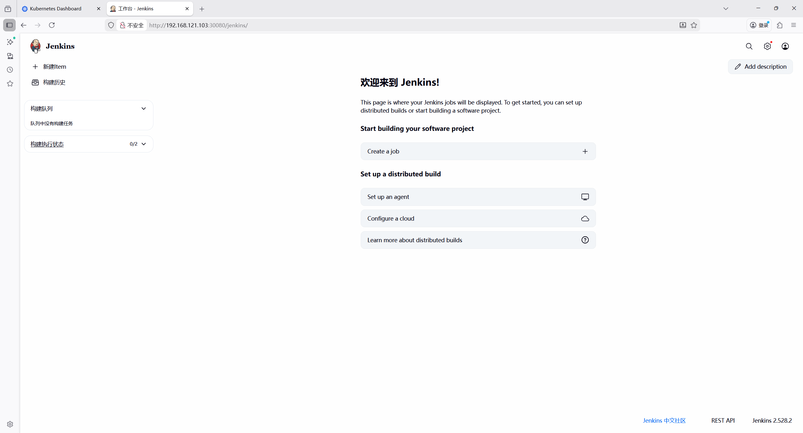The image size is (803, 433).
Task: Click the Jenkins search magnifier icon
Action: click(749, 46)
